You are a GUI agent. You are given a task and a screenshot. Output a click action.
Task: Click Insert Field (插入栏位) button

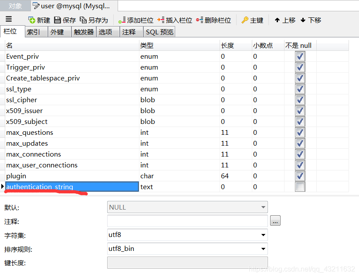point(175,20)
